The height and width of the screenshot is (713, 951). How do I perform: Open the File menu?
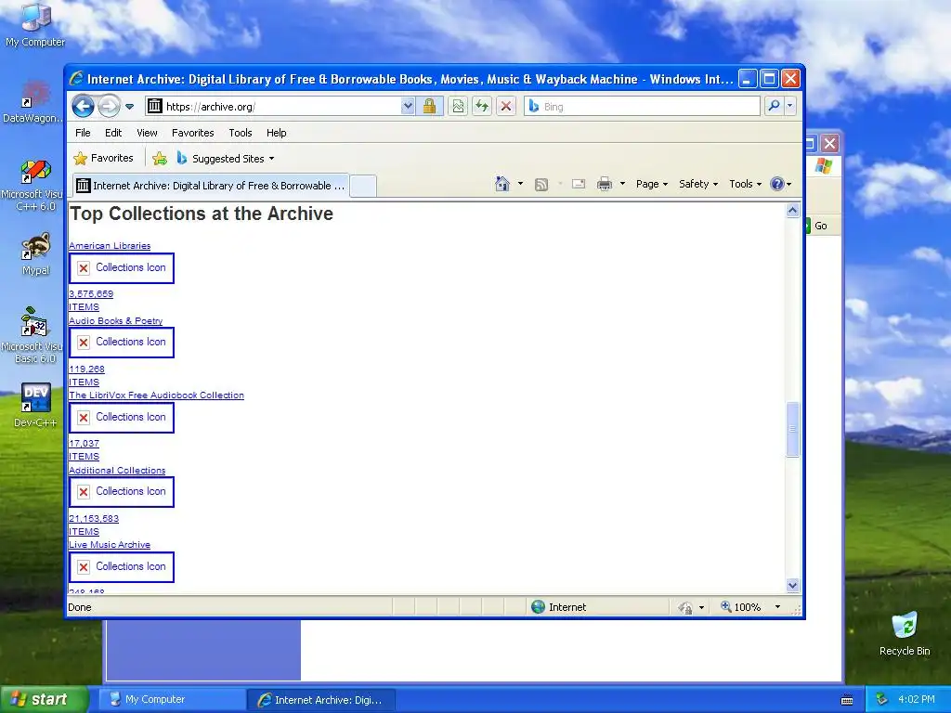pyautogui.click(x=83, y=133)
